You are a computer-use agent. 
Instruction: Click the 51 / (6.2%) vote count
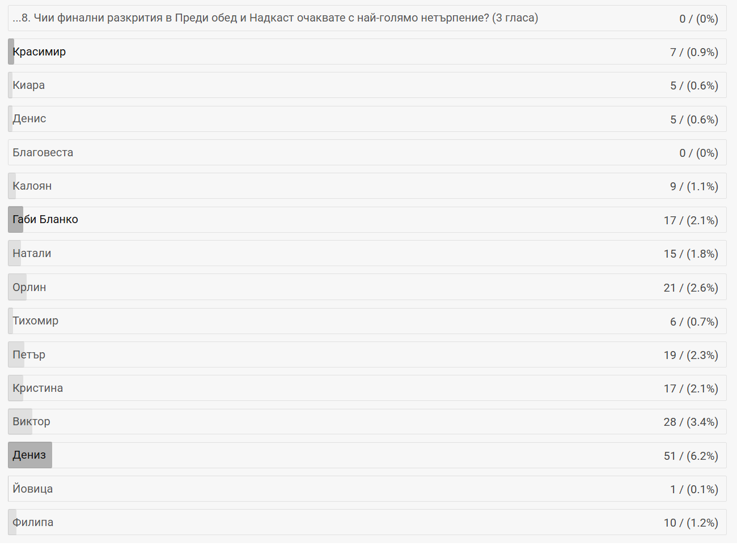[x=691, y=456]
